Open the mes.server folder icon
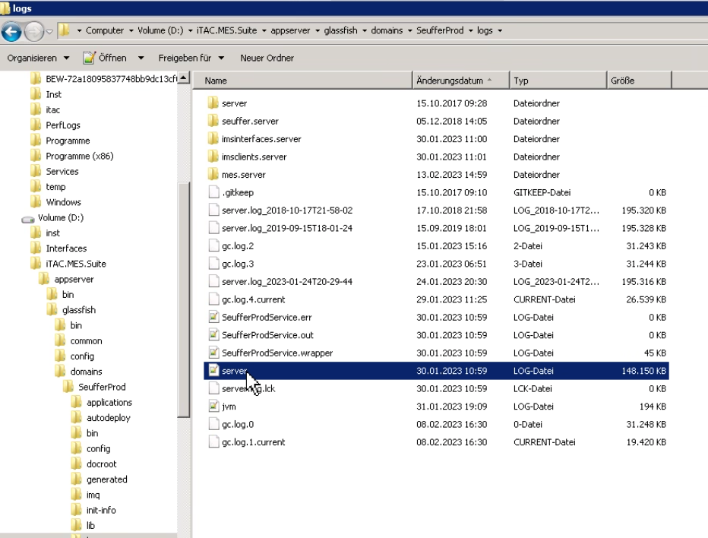This screenshot has height=538, width=708. pos(213,174)
